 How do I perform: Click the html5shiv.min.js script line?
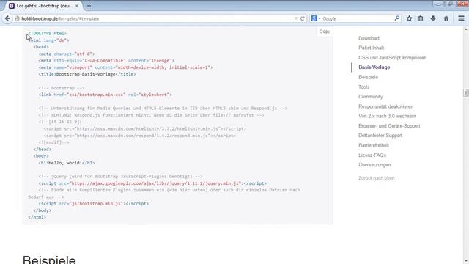coord(145,129)
